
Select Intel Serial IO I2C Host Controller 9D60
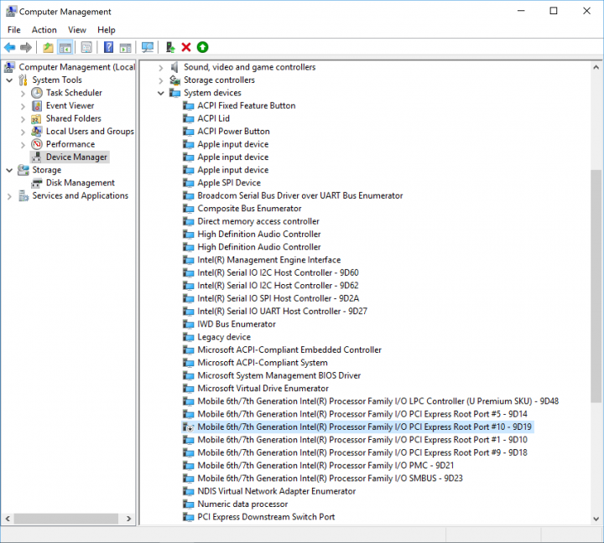click(x=278, y=272)
